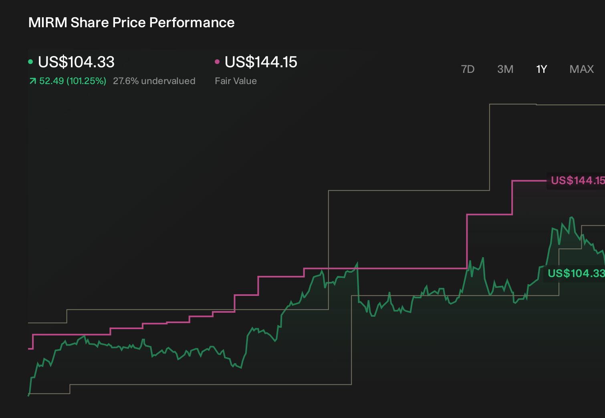Click the US$144.15 chart end label
This screenshot has height=418, width=605.
pyautogui.click(x=577, y=181)
